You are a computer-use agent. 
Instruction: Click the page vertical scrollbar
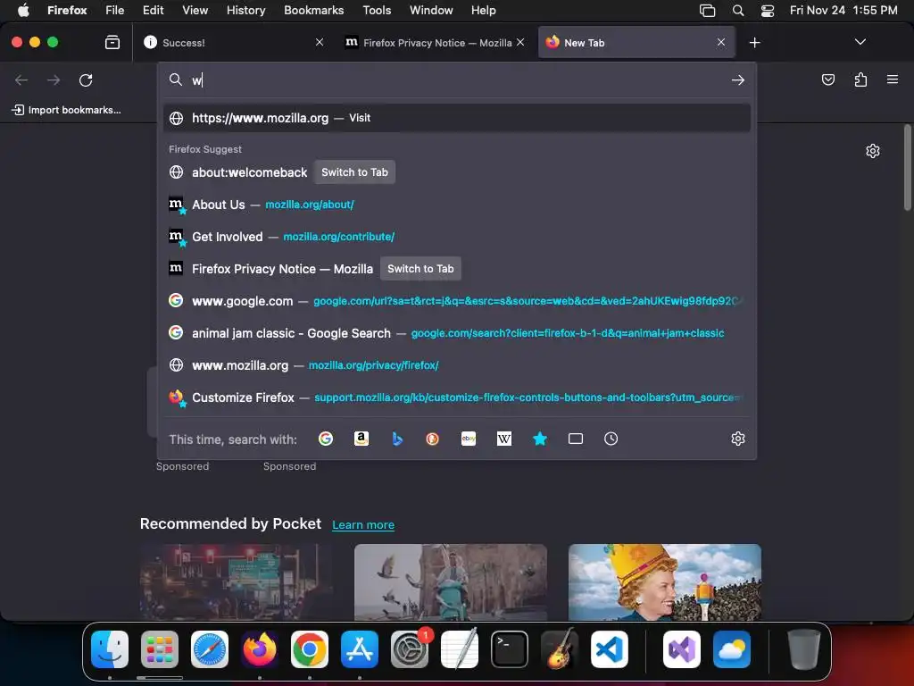click(x=907, y=167)
